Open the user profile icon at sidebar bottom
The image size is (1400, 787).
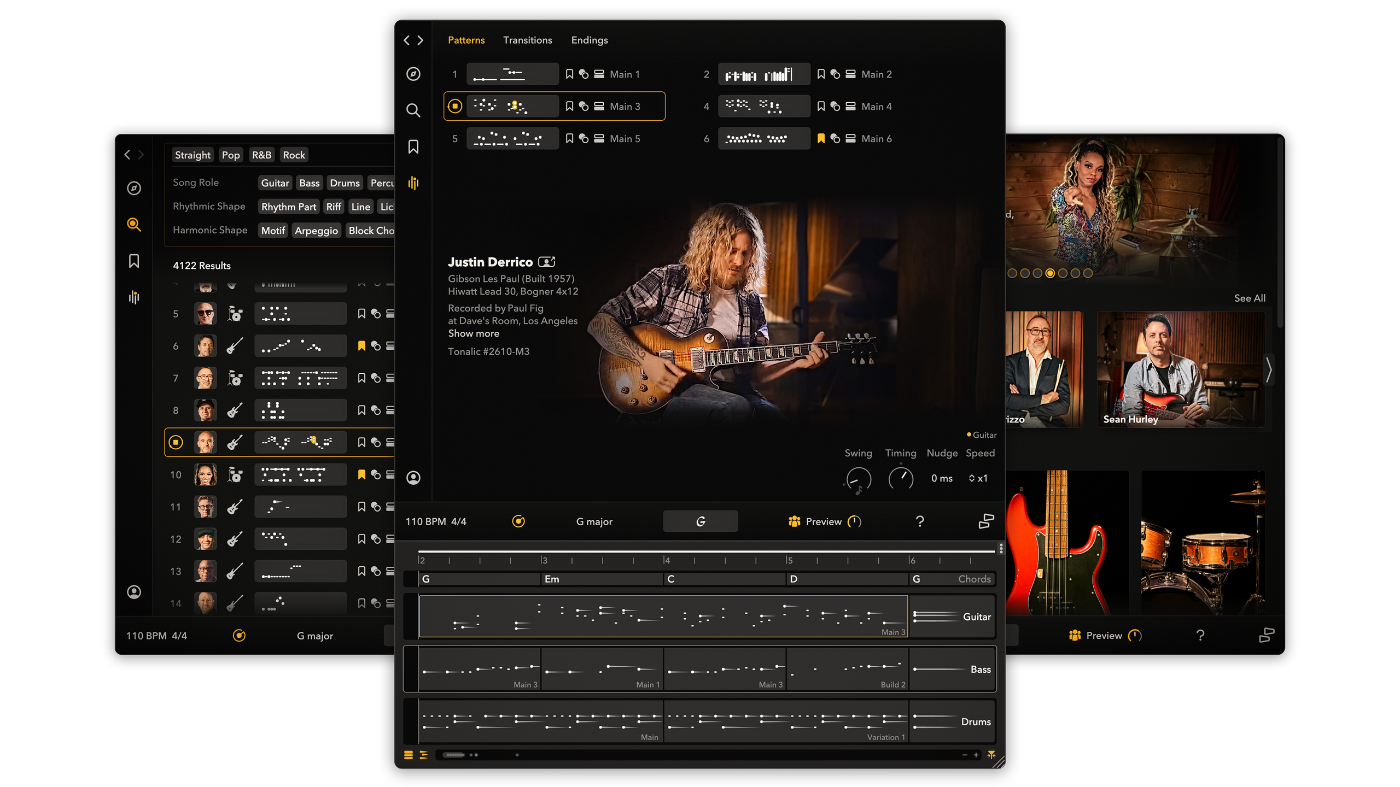(413, 478)
